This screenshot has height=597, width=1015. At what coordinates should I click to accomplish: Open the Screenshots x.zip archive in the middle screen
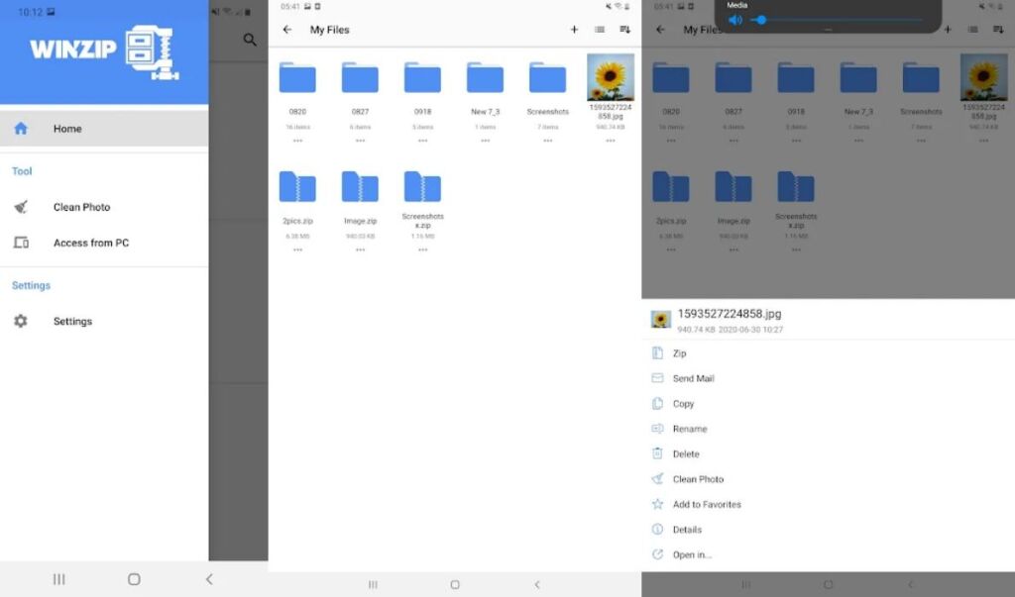pyautogui.click(x=422, y=187)
